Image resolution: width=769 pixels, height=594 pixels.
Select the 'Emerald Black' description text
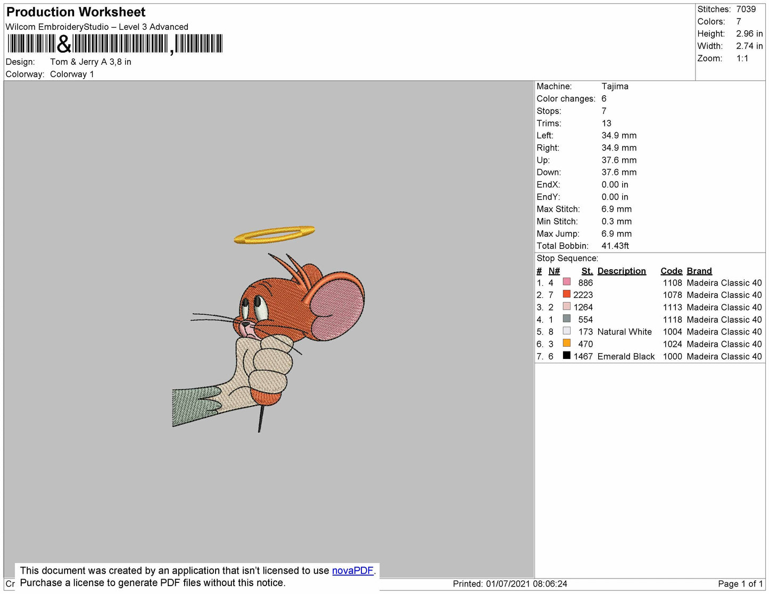[626, 356]
